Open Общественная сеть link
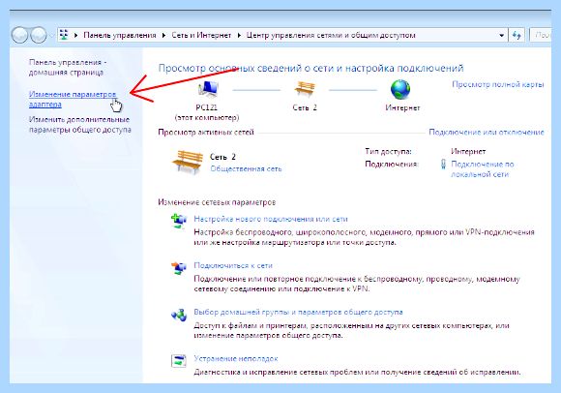This screenshot has width=561, height=393. click(246, 168)
